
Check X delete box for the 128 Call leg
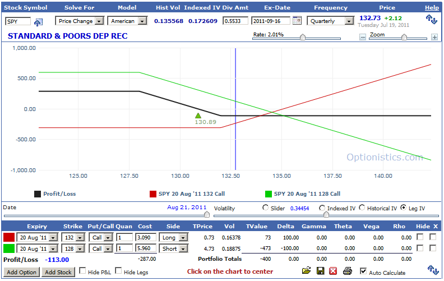click(433, 248)
